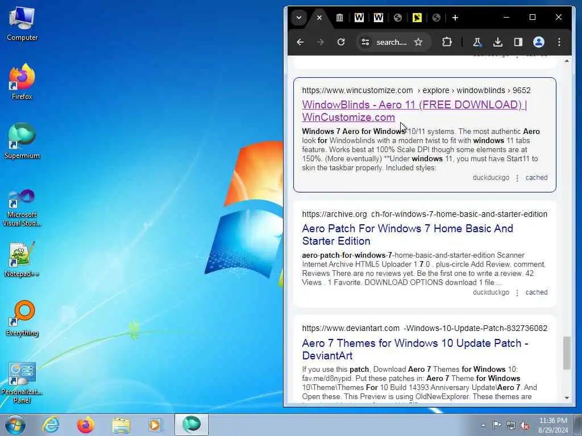This screenshot has height=436, width=582.
Task: Click the vertical scrollbar thumb
Action: click(567, 353)
